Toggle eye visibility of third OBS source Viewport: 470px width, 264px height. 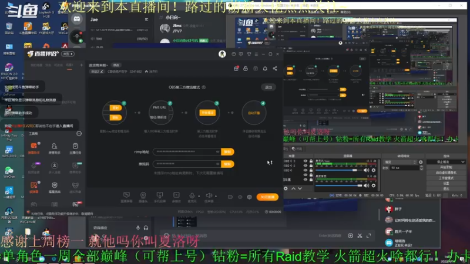tap(305, 170)
